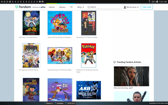Viewport: 168px width, 105px height.
Task: Click the My Account user icon
Action: pyautogui.click(x=125, y=7)
